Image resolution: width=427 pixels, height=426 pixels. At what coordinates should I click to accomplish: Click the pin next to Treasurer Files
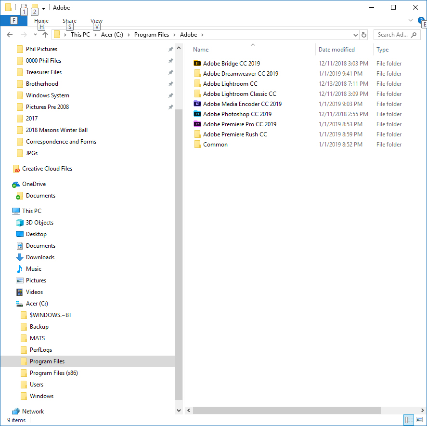click(x=171, y=72)
